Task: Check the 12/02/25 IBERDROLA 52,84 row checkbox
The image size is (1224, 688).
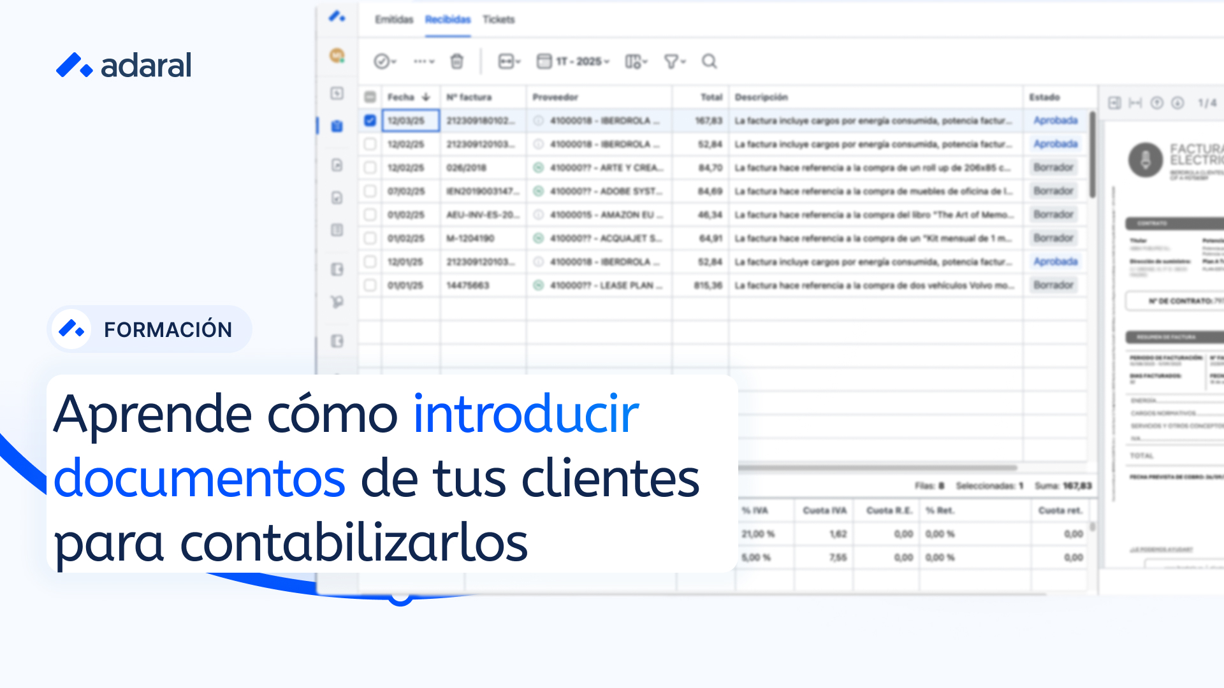Action: (x=370, y=144)
